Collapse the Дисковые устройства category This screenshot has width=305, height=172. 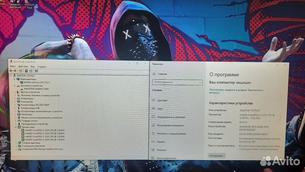point(14,86)
